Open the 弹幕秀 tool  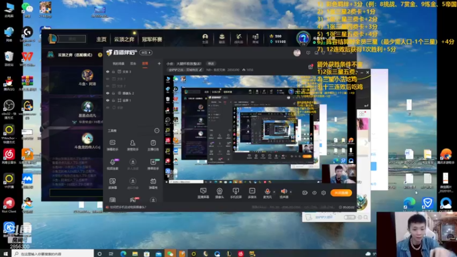(x=153, y=183)
